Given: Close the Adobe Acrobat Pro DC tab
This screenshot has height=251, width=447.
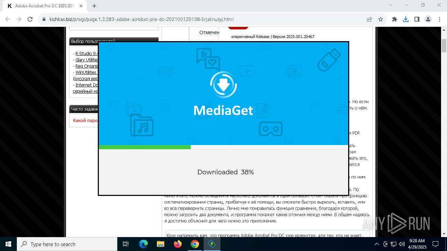Looking at the screenshot, I should [81, 6].
